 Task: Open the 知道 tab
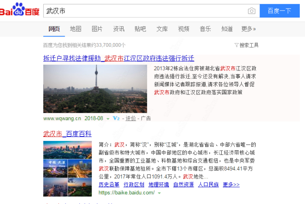[227, 29]
